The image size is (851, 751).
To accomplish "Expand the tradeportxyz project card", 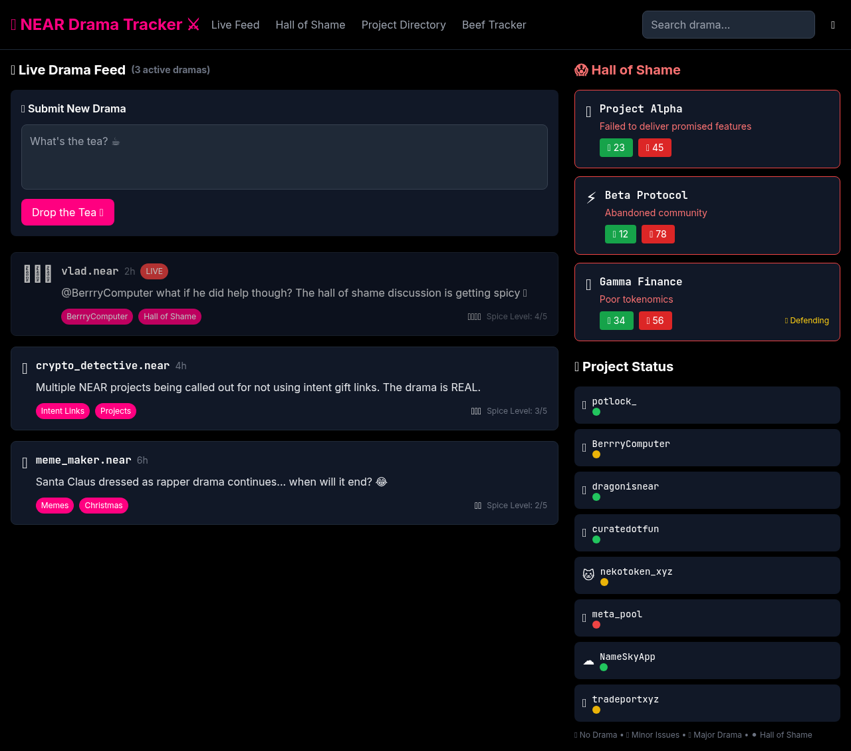I will (707, 703).
